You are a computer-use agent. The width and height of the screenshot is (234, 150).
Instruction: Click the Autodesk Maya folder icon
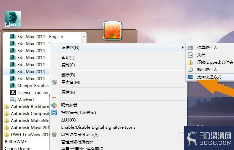pyautogui.click(x=7, y=128)
